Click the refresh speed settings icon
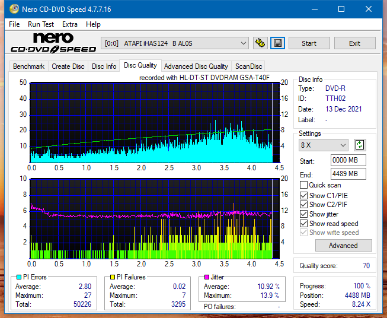387x318 pixels. (360, 145)
